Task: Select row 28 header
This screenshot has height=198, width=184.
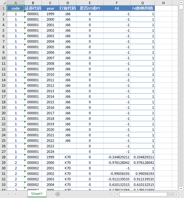Action: click(x=3, y=157)
